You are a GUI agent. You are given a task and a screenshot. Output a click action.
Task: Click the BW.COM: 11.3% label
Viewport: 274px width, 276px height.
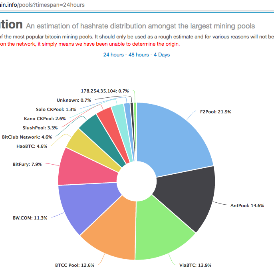click(30, 218)
